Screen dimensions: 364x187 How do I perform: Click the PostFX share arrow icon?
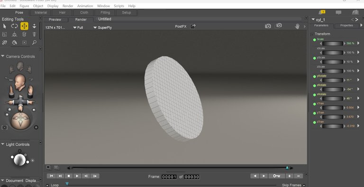click(193, 26)
